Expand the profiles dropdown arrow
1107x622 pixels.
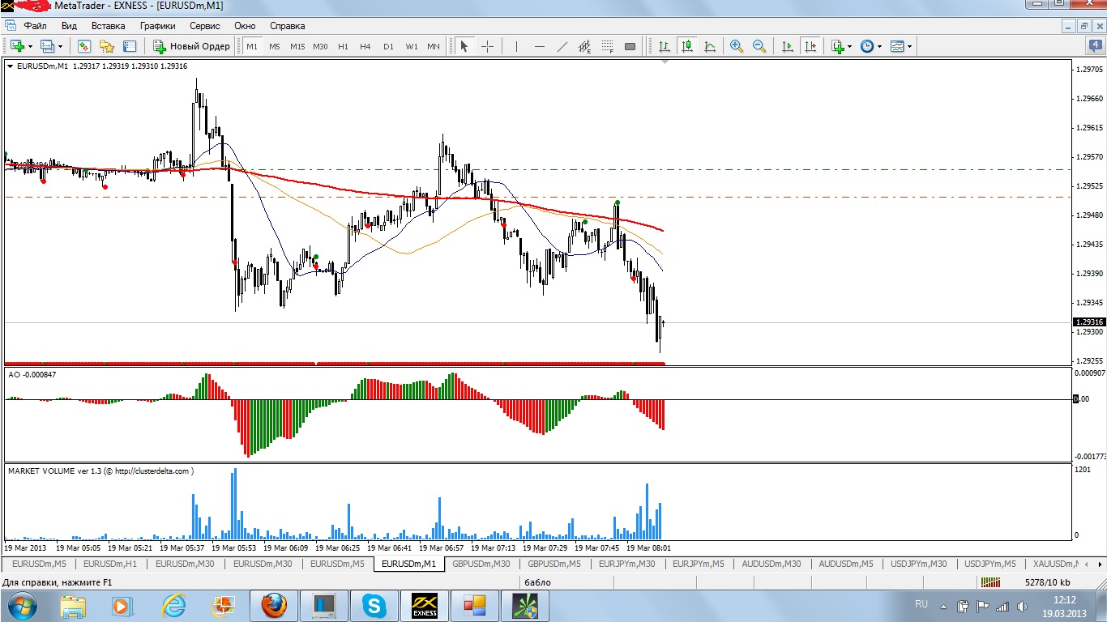pyautogui.click(x=60, y=47)
